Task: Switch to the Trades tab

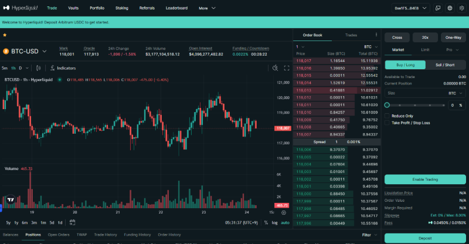Action: pyautogui.click(x=351, y=35)
